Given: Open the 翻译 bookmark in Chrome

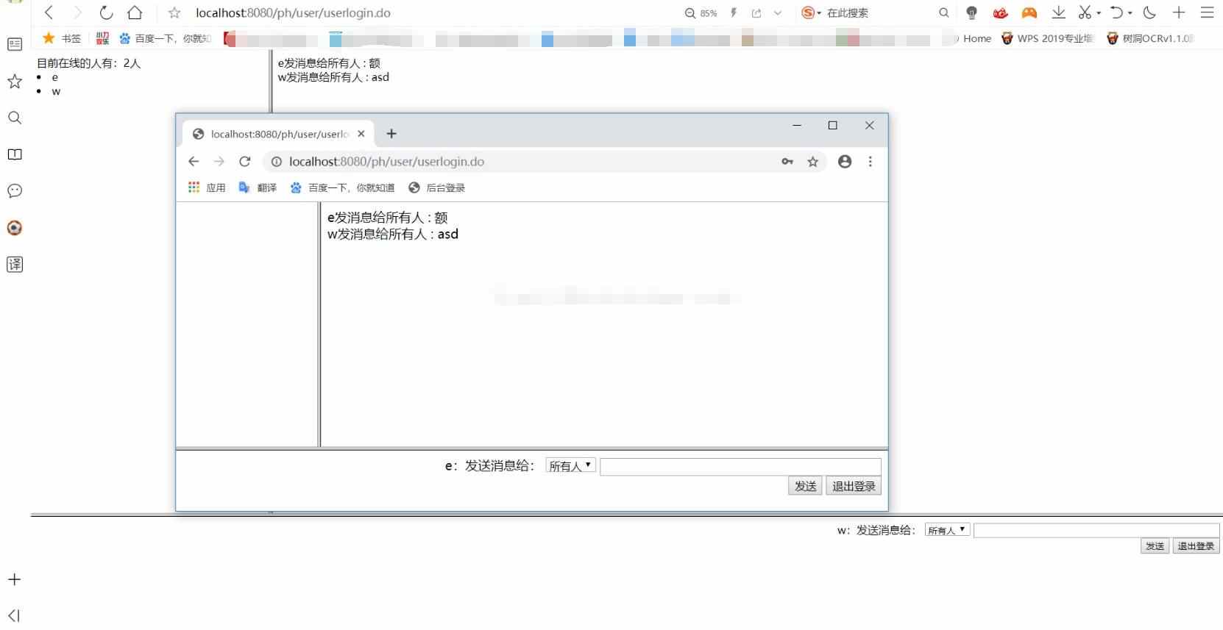Looking at the screenshot, I should 258,187.
